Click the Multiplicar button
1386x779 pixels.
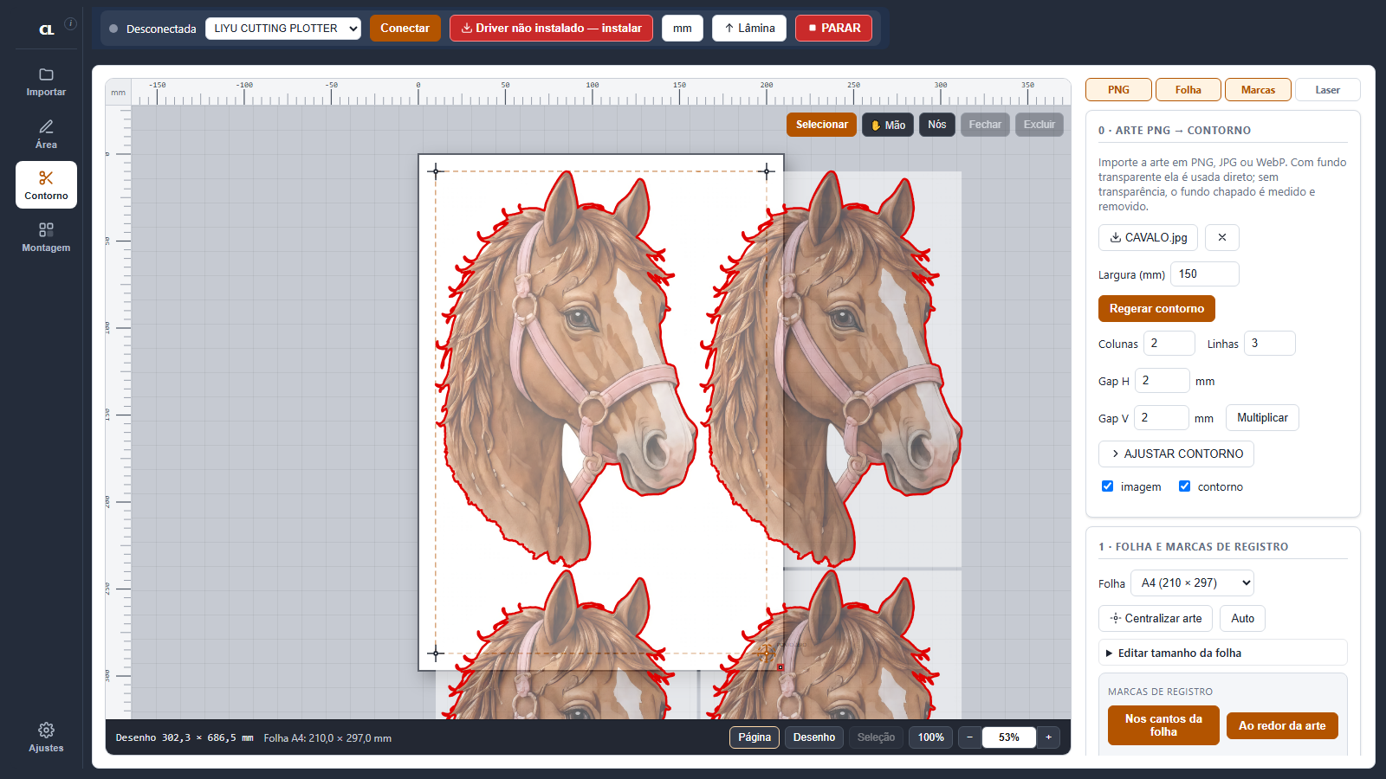[x=1262, y=417]
